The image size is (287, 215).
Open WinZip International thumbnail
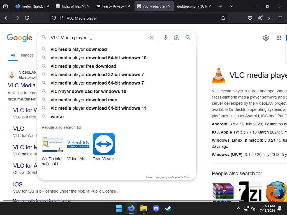click(x=53, y=144)
